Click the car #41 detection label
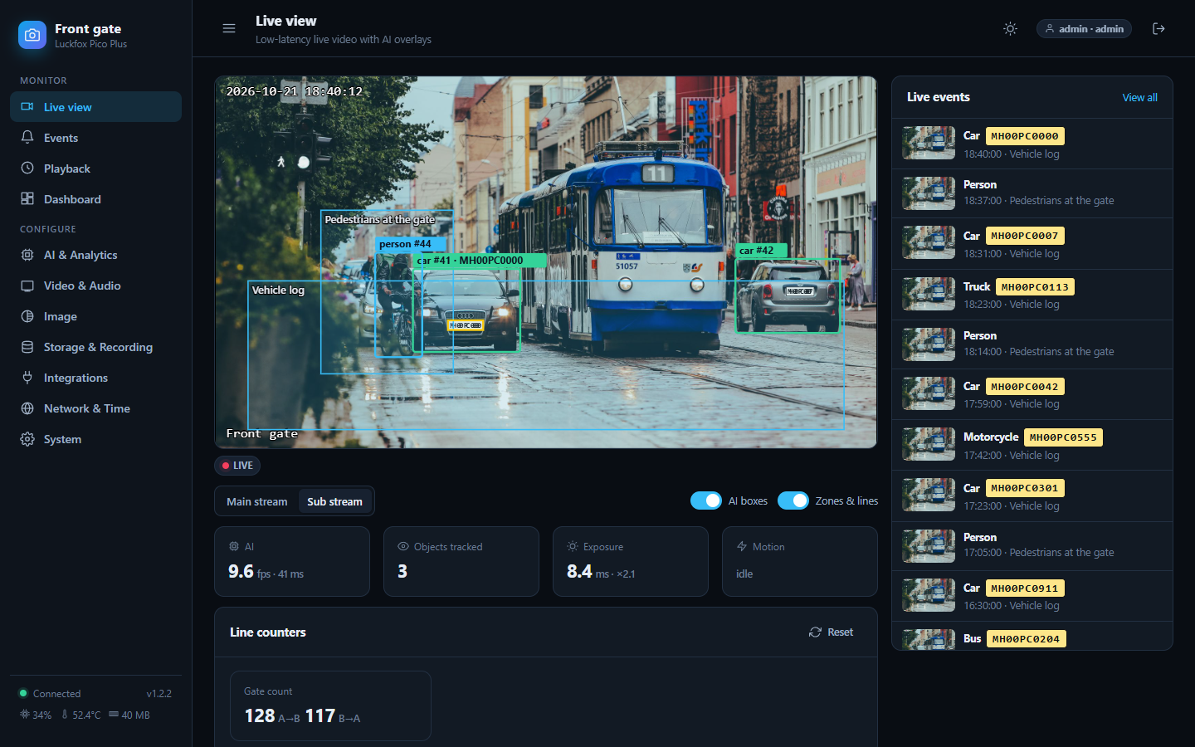Image resolution: width=1195 pixels, height=747 pixels. (x=480, y=261)
